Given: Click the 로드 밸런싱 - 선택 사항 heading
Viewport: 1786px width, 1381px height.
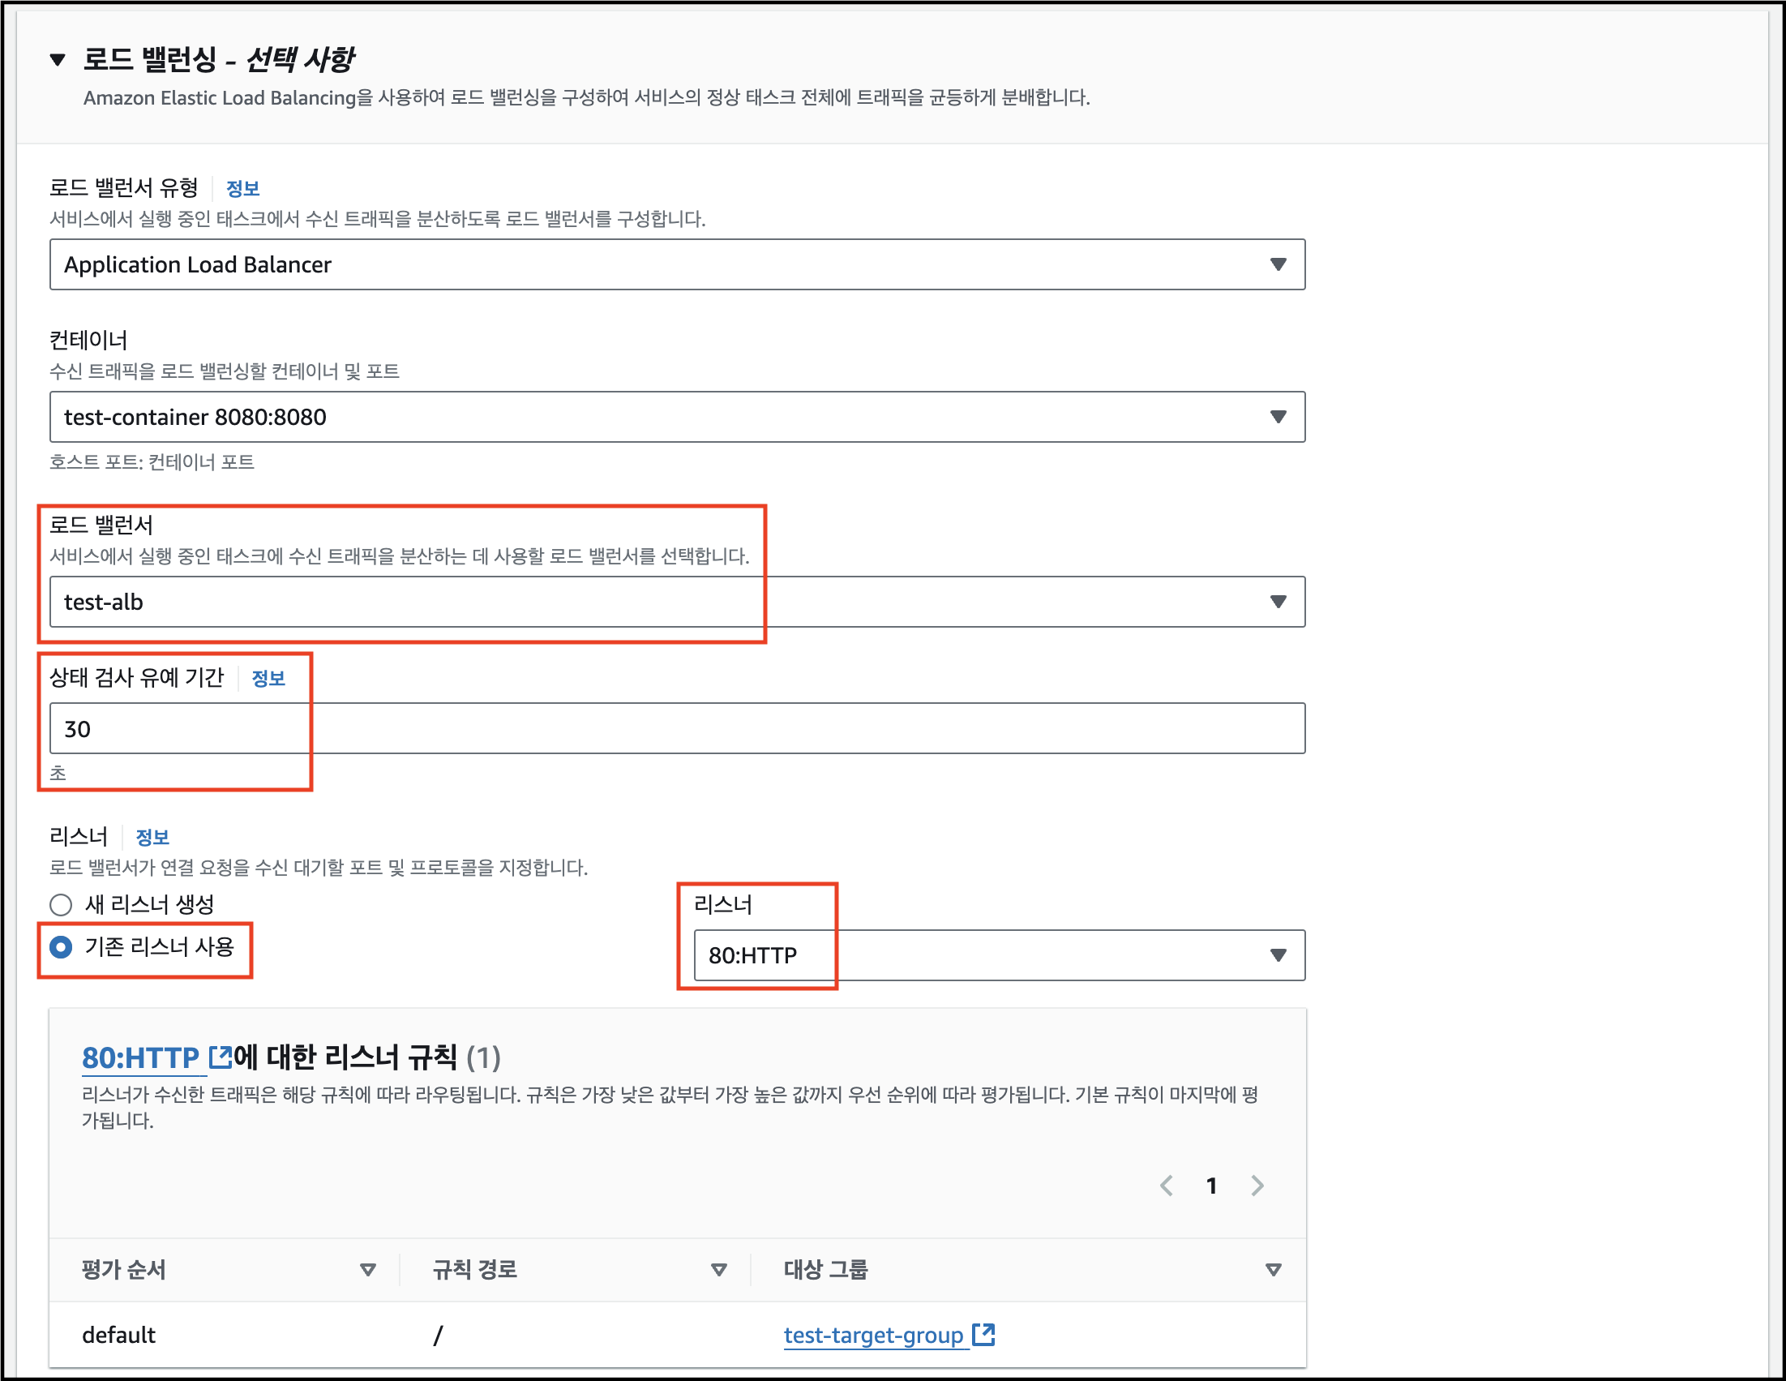Looking at the screenshot, I should coord(218,59).
